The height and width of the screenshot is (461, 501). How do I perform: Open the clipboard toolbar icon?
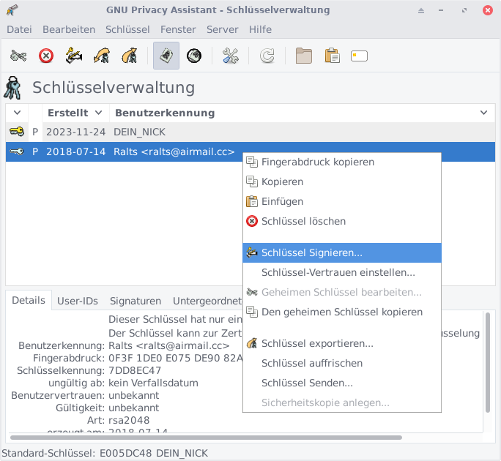332,56
